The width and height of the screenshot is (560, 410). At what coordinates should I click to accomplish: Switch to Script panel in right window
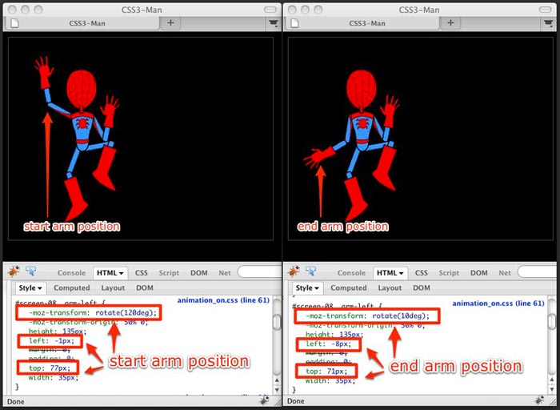pyautogui.click(x=449, y=273)
